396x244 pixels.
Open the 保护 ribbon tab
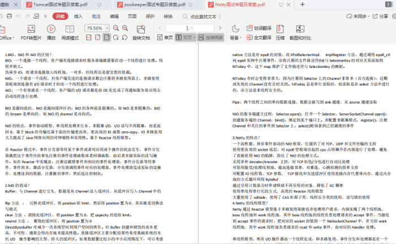150,16
